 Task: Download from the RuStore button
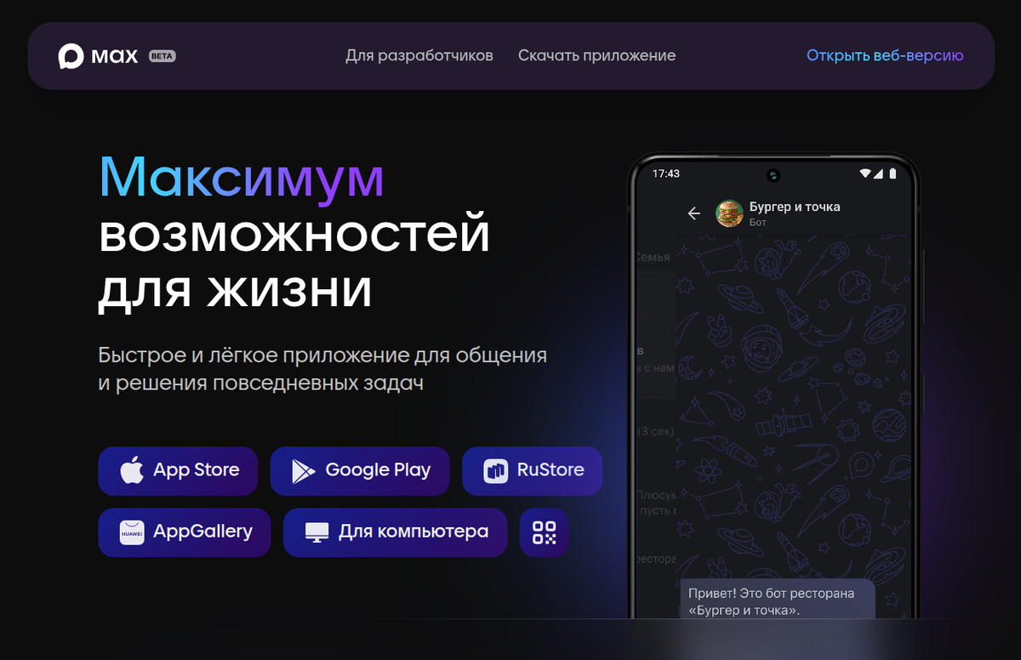533,471
